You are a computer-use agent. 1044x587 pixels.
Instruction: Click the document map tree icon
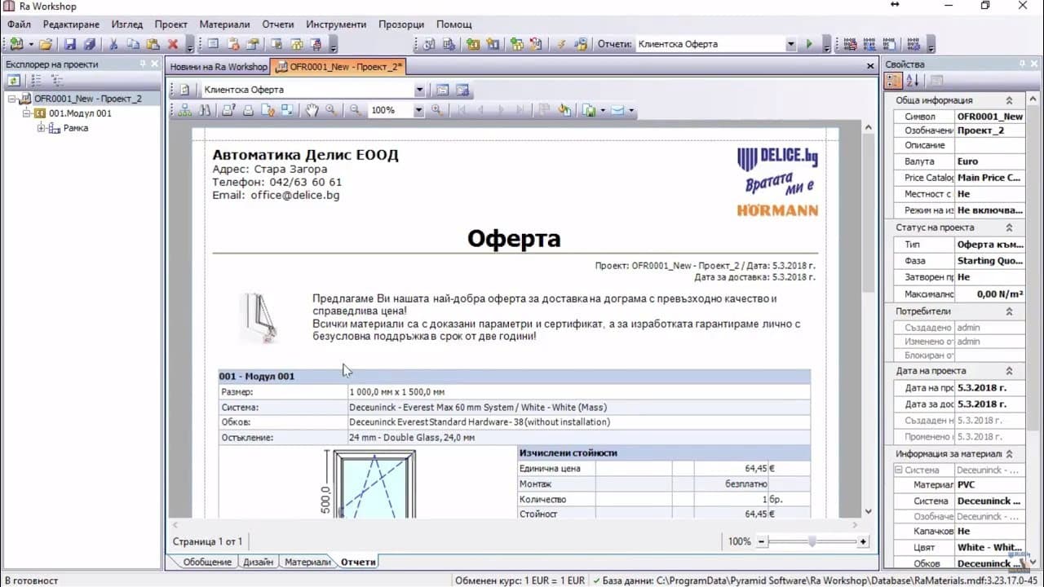(185, 110)
